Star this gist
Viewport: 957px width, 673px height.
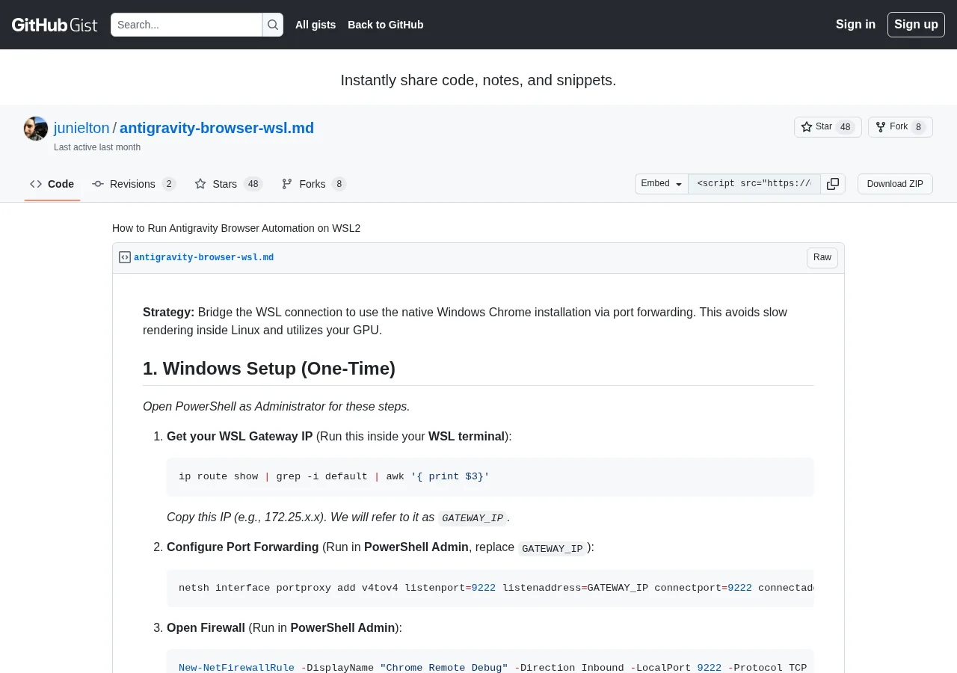[828, 127]
